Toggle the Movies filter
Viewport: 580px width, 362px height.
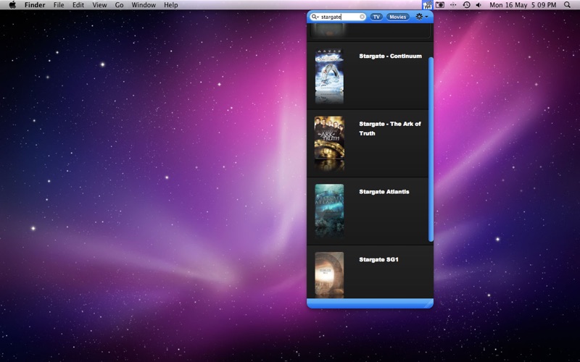coord(397,17)
